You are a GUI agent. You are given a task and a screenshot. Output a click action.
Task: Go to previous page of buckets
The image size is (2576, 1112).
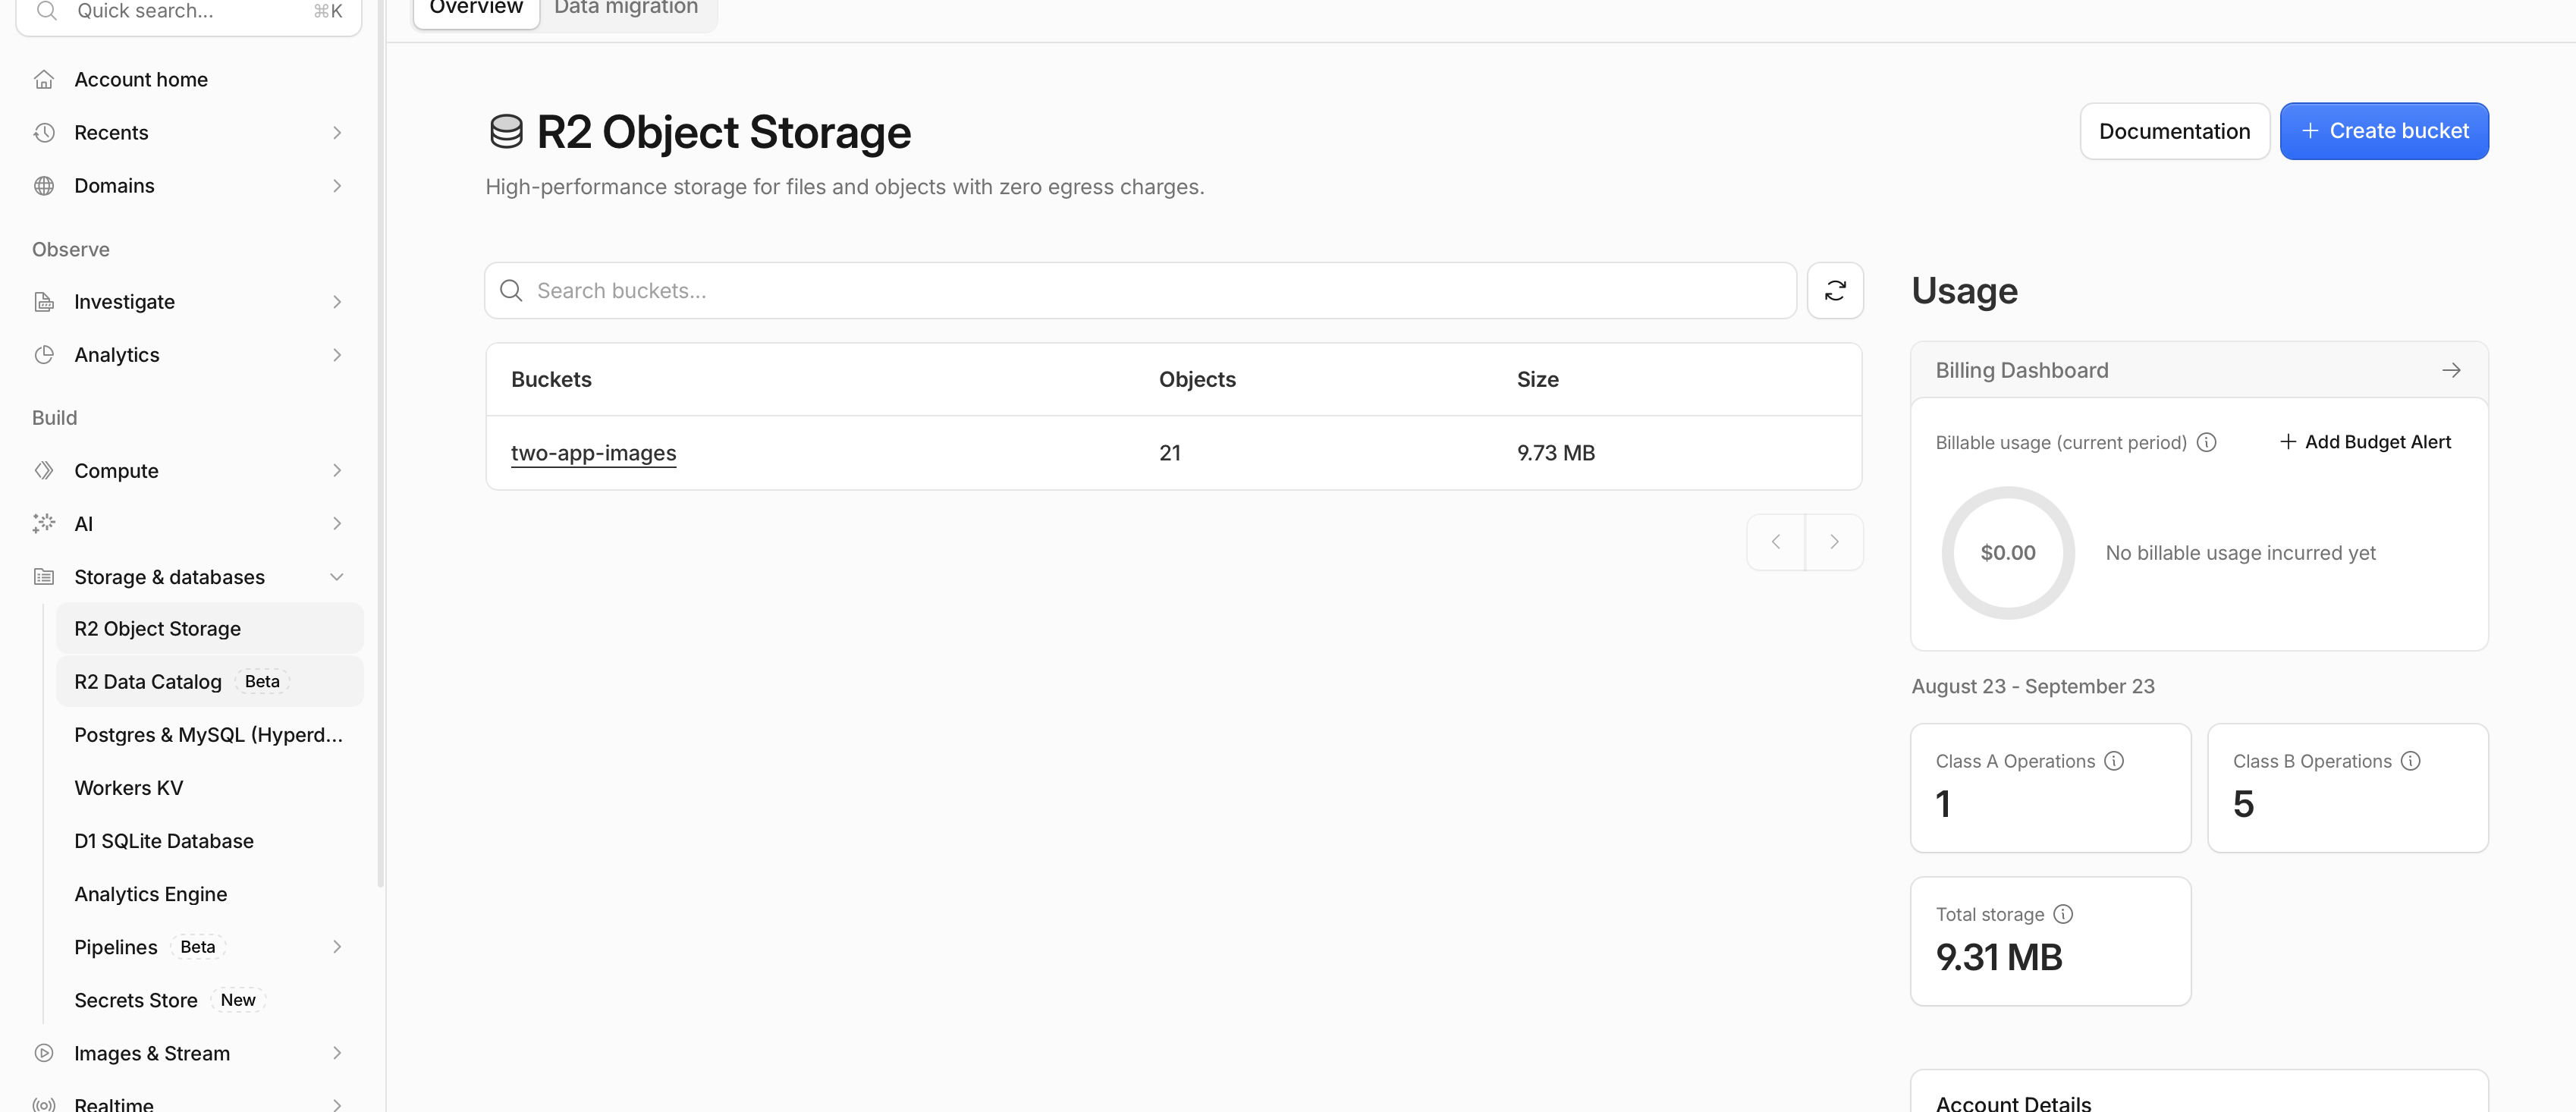click(1776, 542)
